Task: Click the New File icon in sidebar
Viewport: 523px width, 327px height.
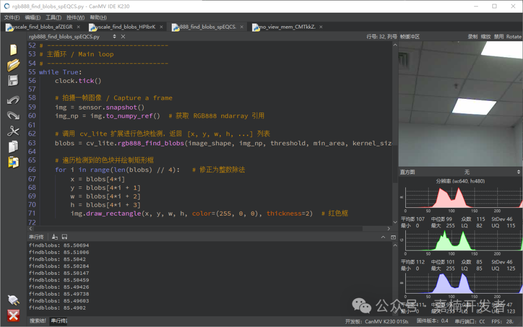Action: tap(13, 49)
